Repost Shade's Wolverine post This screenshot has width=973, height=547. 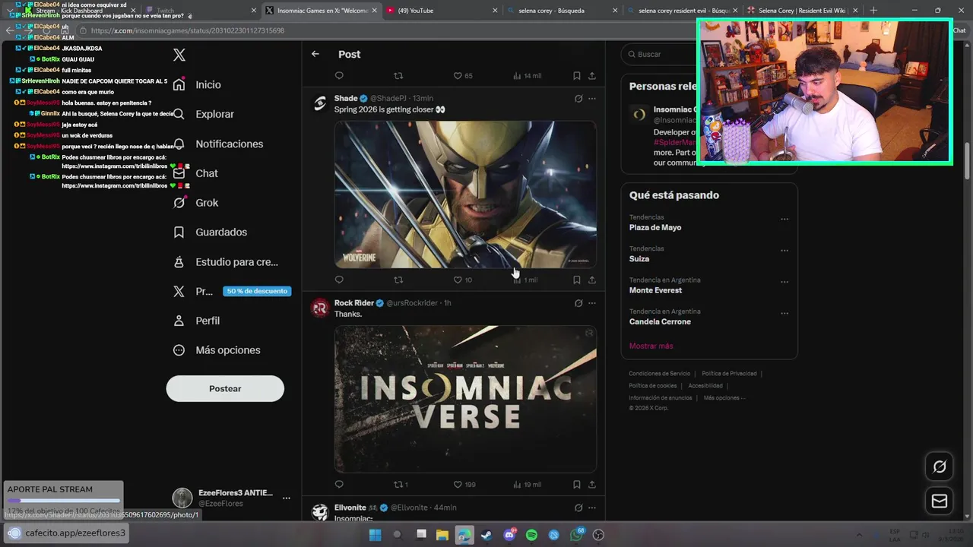coord(398,280)
